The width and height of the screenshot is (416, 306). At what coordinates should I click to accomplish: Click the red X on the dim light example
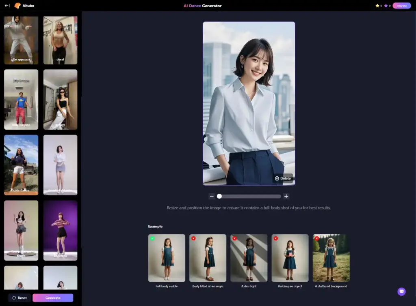[234, 238]
